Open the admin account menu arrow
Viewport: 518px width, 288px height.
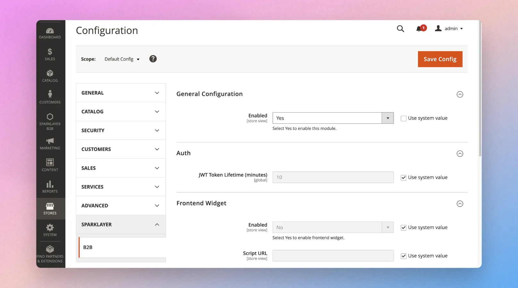click(x=462, y=29)
